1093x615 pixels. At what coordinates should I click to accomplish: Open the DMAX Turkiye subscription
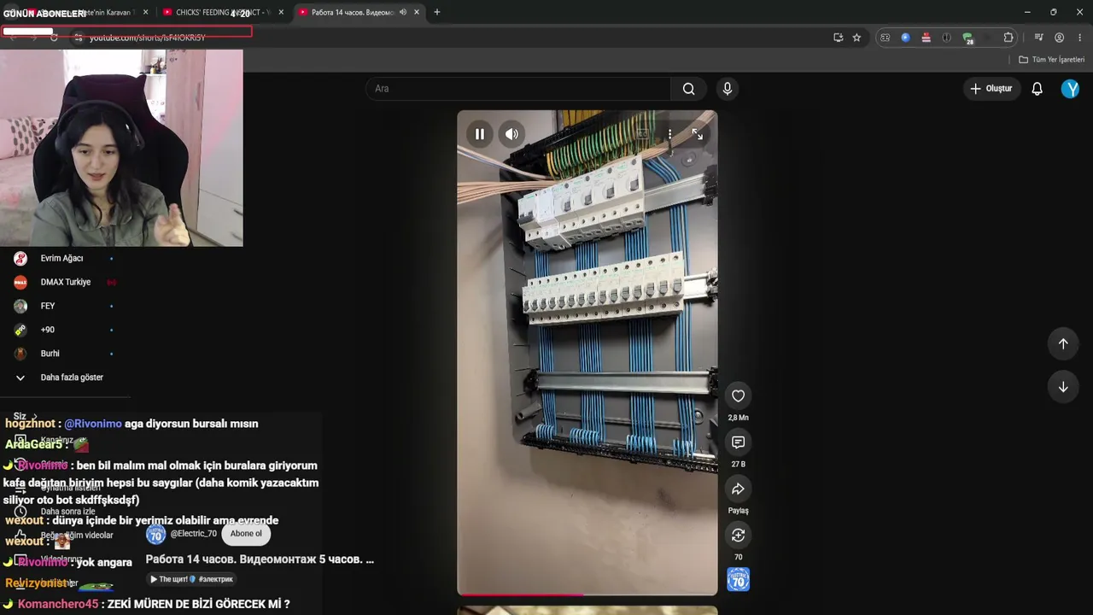click(x=65, y=282)
